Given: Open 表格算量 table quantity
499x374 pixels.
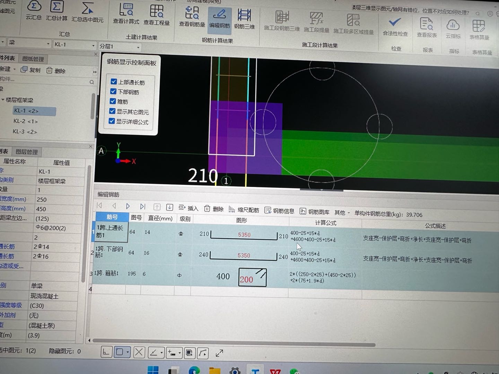Looking at the screenshot, I should click(x=479, y=30).
